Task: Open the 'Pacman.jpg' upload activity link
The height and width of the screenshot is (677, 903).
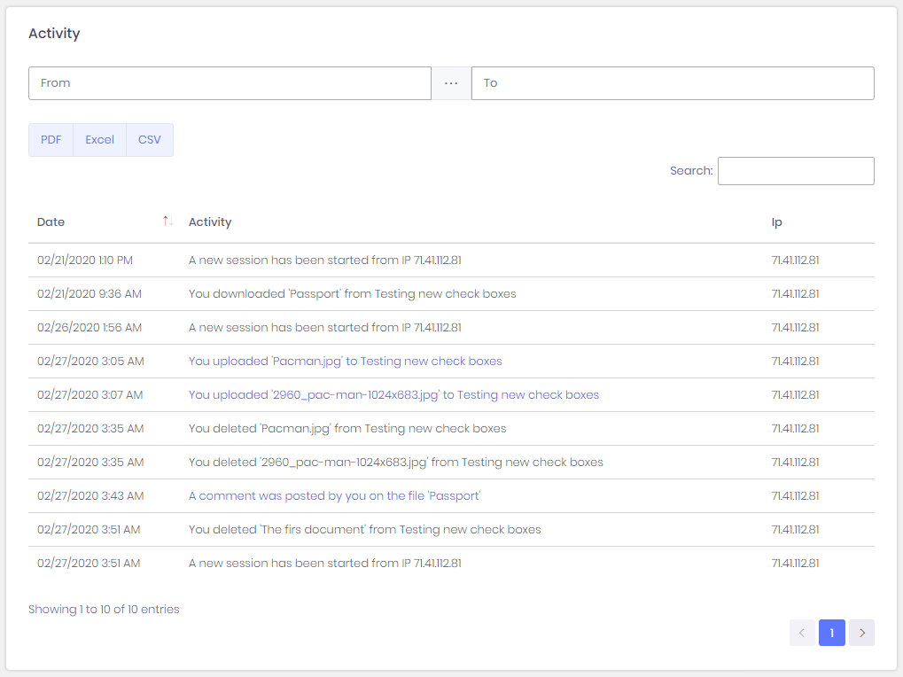Action: point(344,361)
